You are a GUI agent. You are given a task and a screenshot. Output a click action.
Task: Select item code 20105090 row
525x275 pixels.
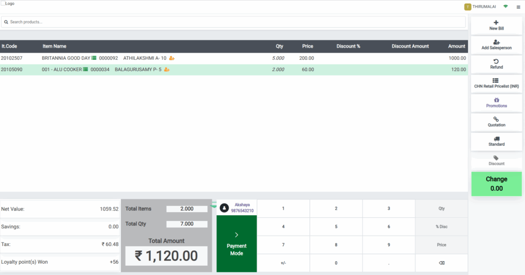234,70
